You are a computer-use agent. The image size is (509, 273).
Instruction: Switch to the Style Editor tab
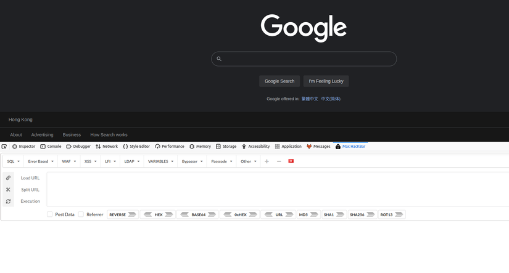(x=136, y=147)
